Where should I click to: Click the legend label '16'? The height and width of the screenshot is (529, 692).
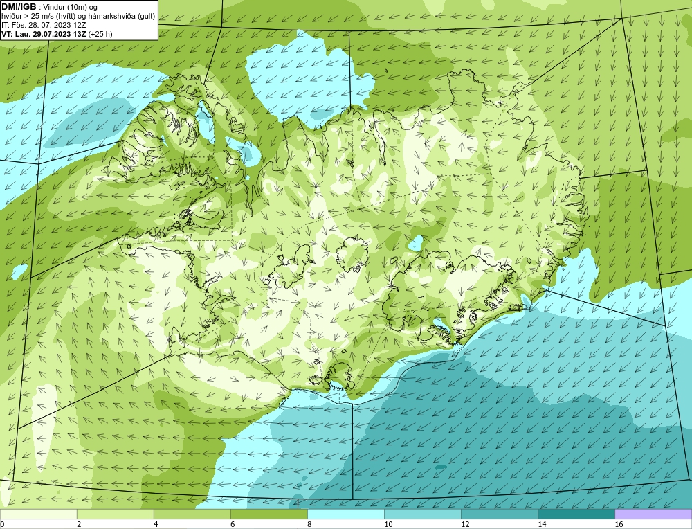(x=619, y=524)
